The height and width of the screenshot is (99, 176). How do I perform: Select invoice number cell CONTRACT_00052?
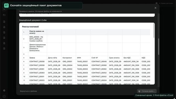(99, 73)
